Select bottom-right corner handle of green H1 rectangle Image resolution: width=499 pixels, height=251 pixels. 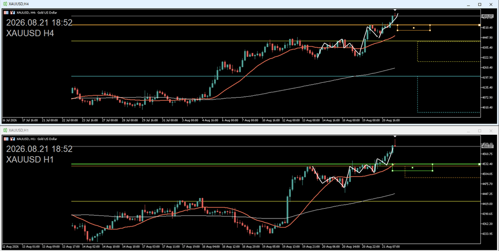point(432,171)
